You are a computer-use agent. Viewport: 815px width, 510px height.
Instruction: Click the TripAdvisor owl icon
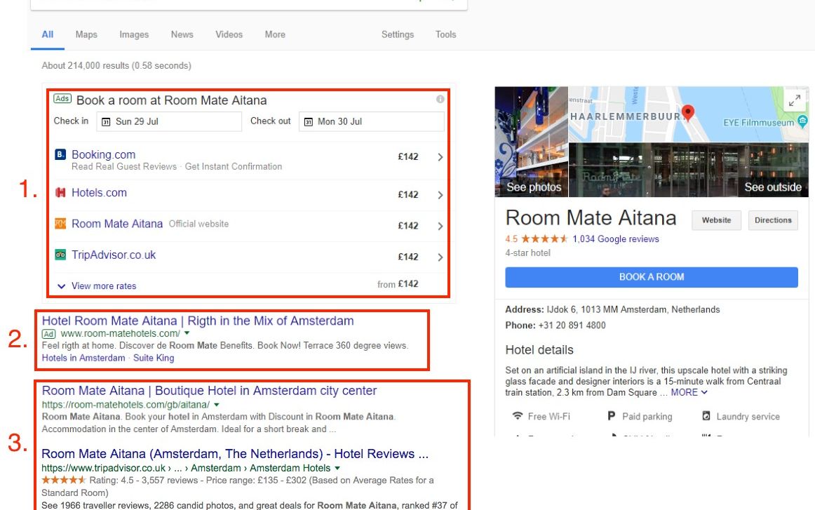click(x=60, y=255)
